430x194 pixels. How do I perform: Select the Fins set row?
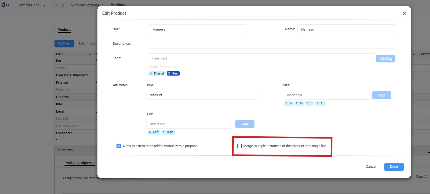pyautogui.click(x=74, y=83)
